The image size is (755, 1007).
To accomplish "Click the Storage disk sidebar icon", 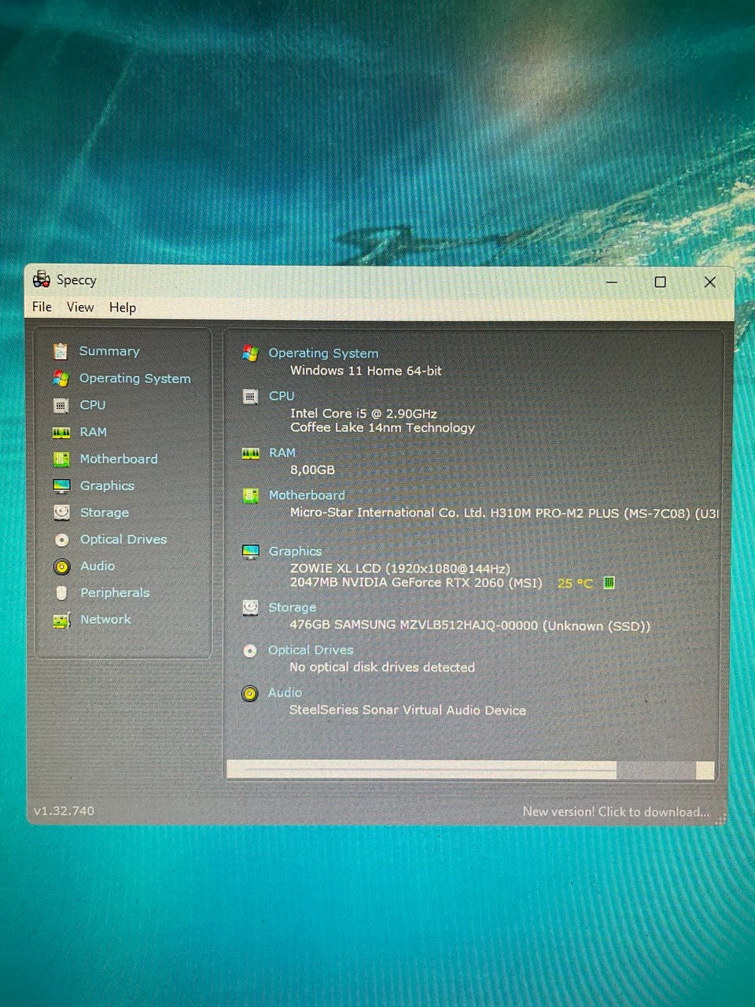I will click(61, 512).
